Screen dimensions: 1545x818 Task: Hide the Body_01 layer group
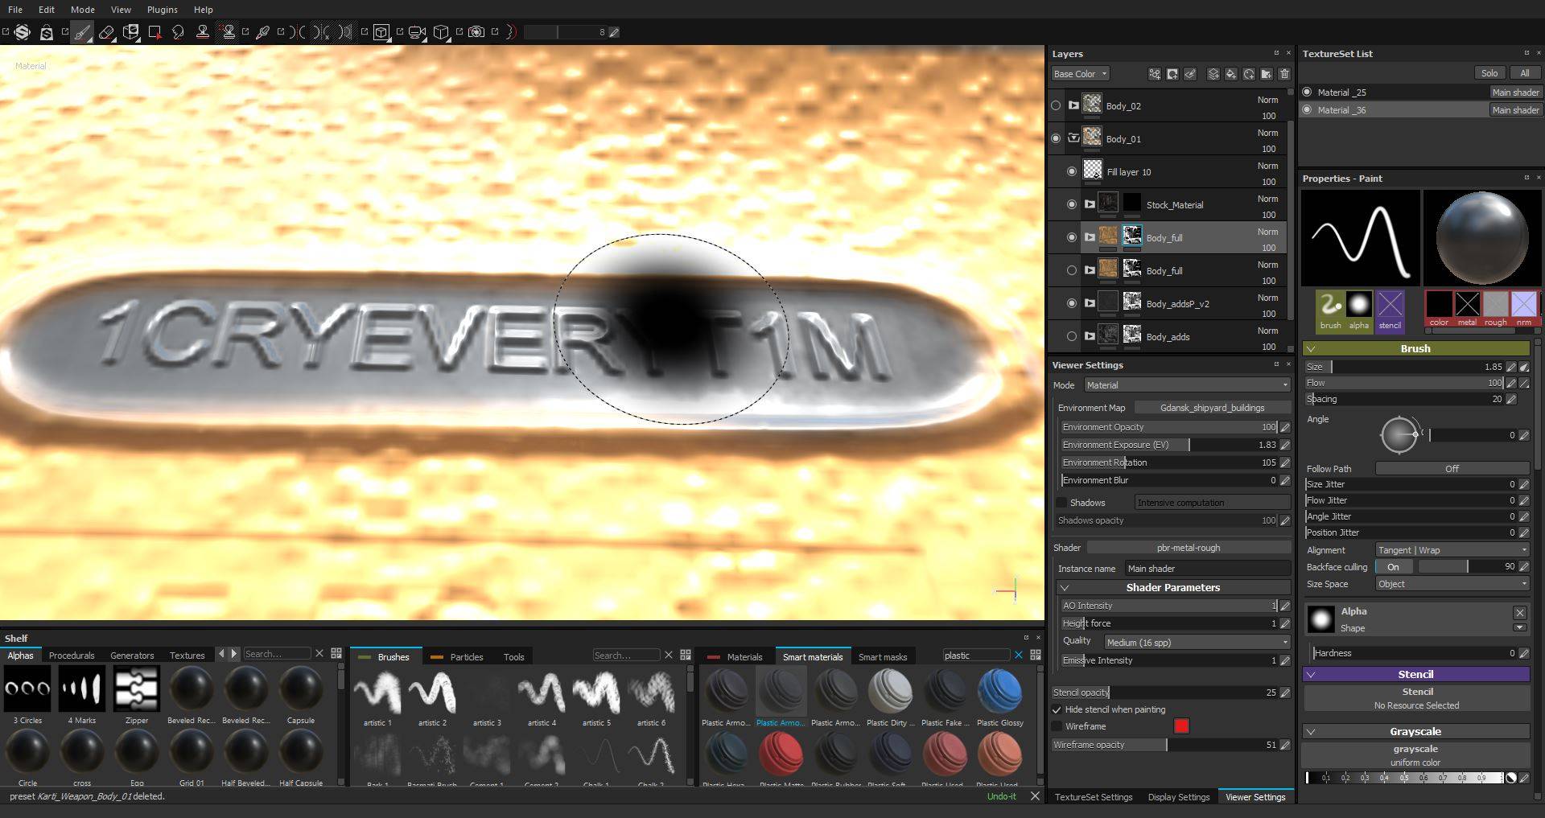(x=1056, y=138)
